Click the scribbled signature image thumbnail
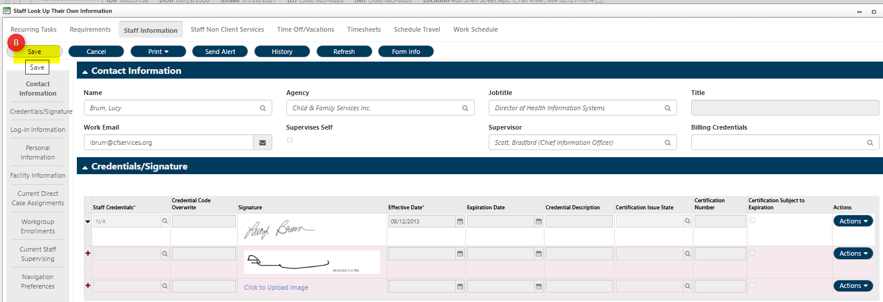This screenshot has width=883, height=302. click(312, 262)
